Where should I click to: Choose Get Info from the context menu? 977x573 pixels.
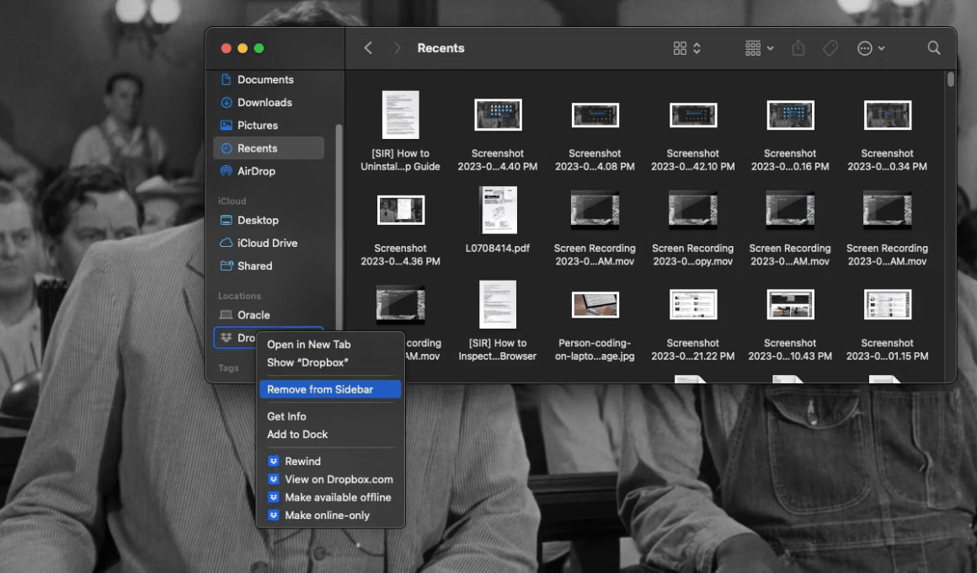[330, 416]
